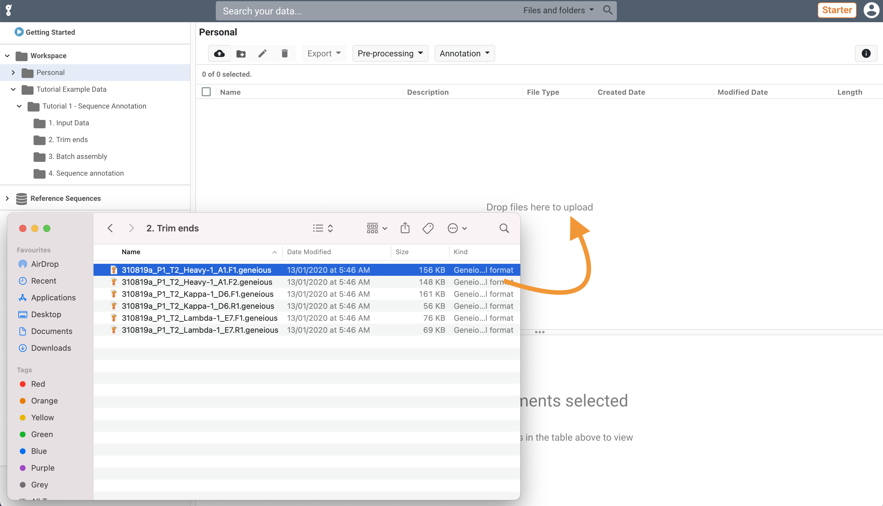The image size is (883, 506).
Task: Open the Annotation dropdown
Action: click(465, 54)
